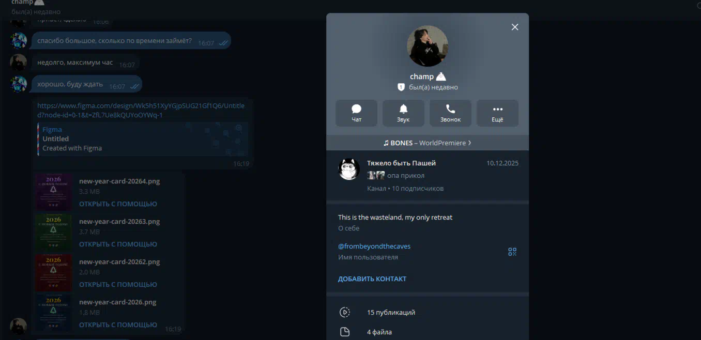
Task: Open the Ещё three-dots menu
Action: coord(497,113)
